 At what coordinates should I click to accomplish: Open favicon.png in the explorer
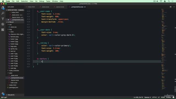click(15, 37)
